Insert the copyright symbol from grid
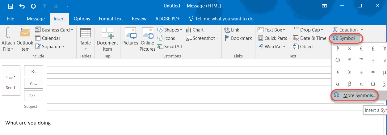 tap(338, 60)
